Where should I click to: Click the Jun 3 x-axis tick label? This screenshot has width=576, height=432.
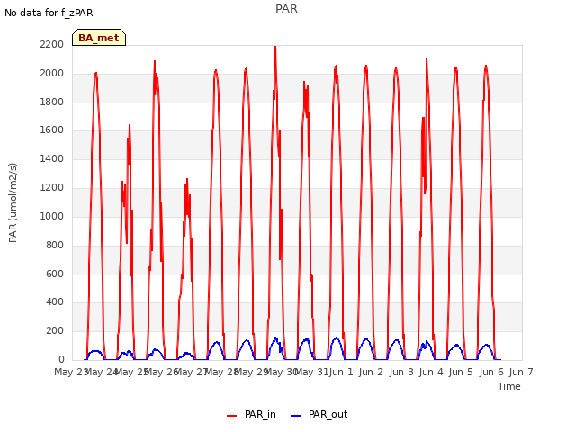(x=401, y=372)
